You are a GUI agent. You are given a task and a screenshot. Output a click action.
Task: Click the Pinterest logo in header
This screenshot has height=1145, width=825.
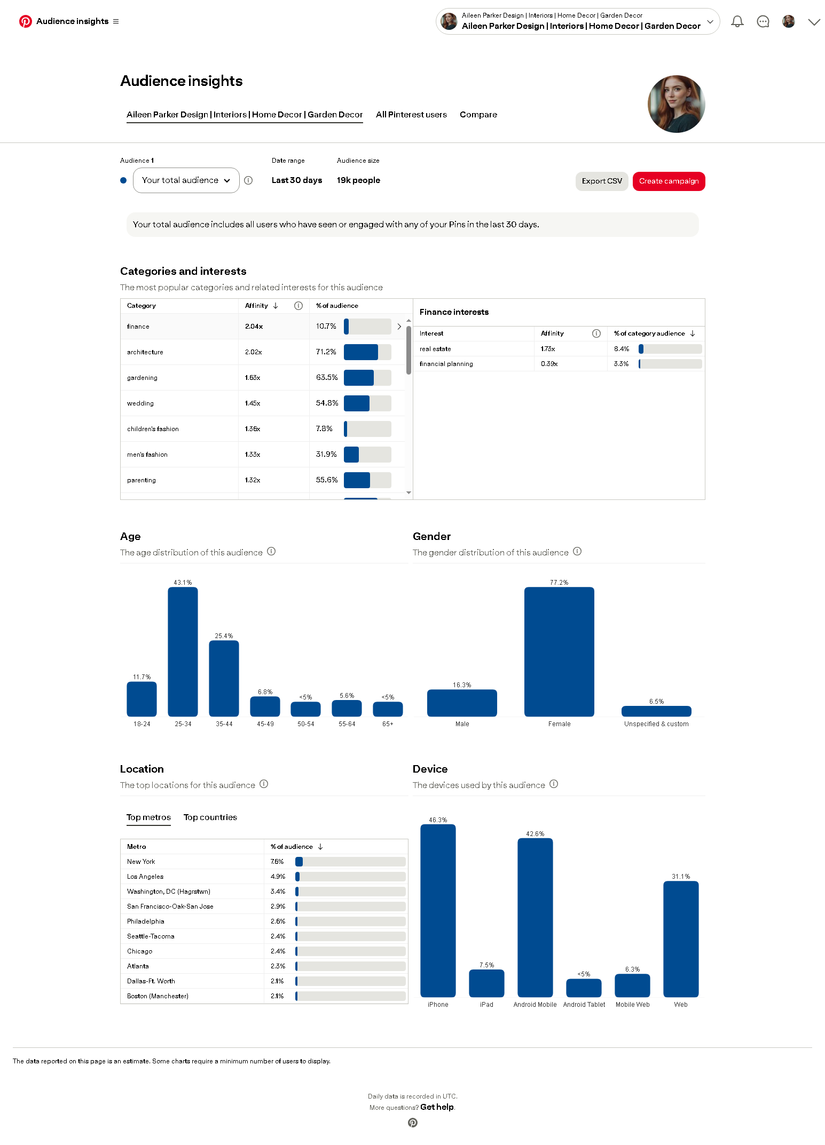click(25, 21)
